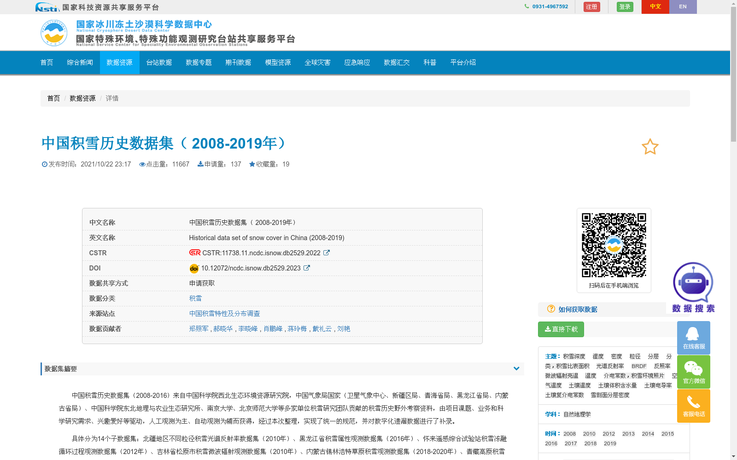The width and height of the screenshot is (737, 460).
Task: Open the 中国积雪特性及分布调查 source link
Action: pyautogui.click(x=225, y=314)
